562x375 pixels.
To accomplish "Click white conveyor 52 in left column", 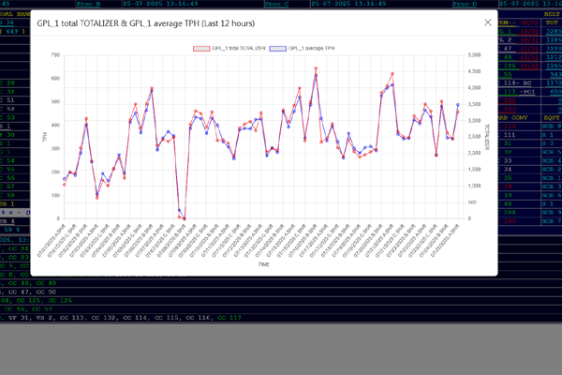I will pos(10,109).
